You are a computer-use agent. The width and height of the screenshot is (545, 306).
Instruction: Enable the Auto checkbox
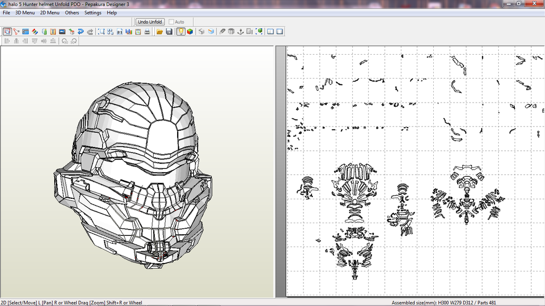(171, 22)
